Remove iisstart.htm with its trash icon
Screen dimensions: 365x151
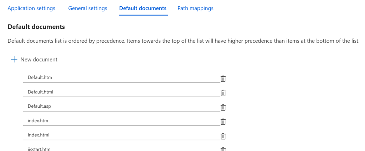click(x=223, y=149)
